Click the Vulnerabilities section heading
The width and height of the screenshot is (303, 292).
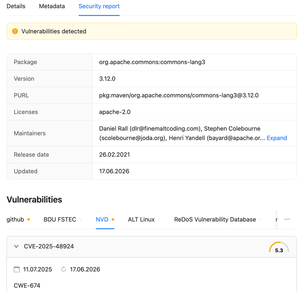(x=34, y=199)
